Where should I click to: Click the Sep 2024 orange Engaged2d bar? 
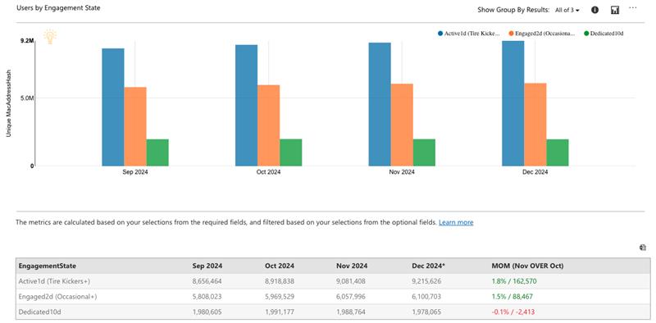[x=135, y=127]
